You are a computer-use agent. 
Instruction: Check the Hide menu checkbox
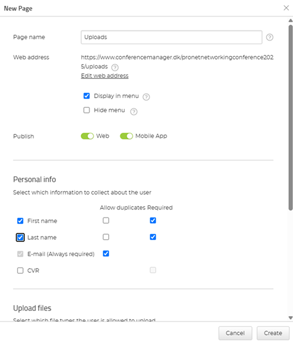[x=86, y=110]
